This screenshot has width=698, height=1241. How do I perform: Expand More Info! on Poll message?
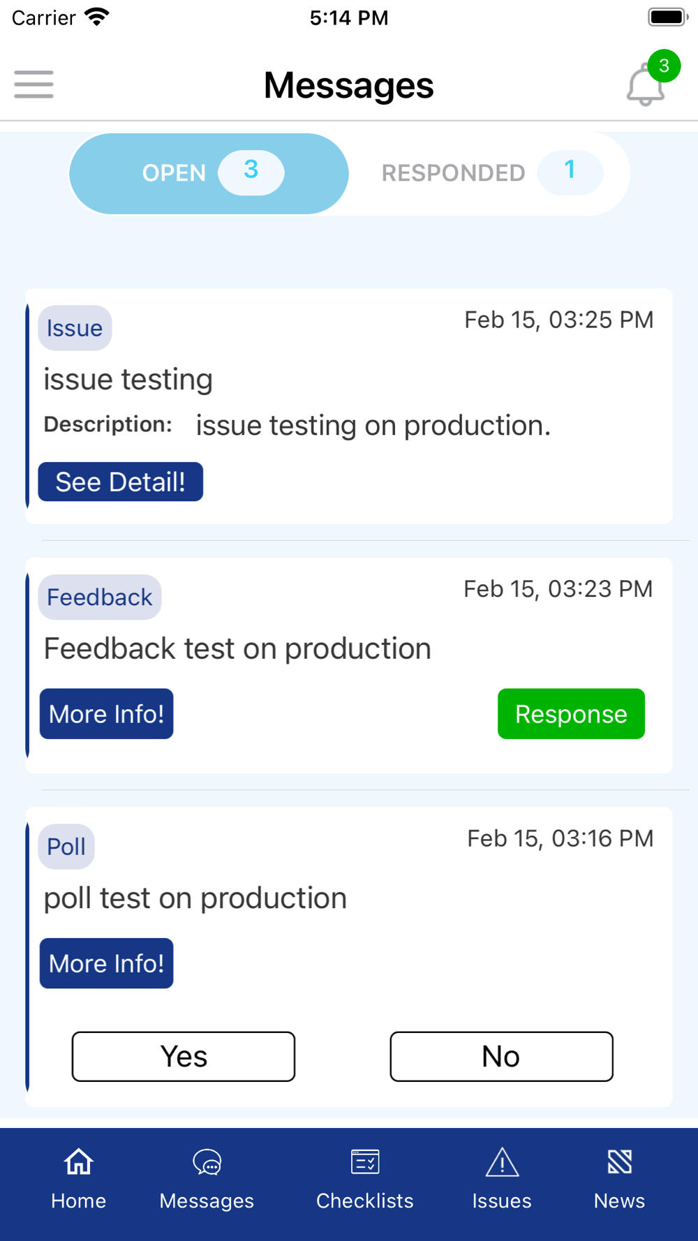tap(106, 963)
